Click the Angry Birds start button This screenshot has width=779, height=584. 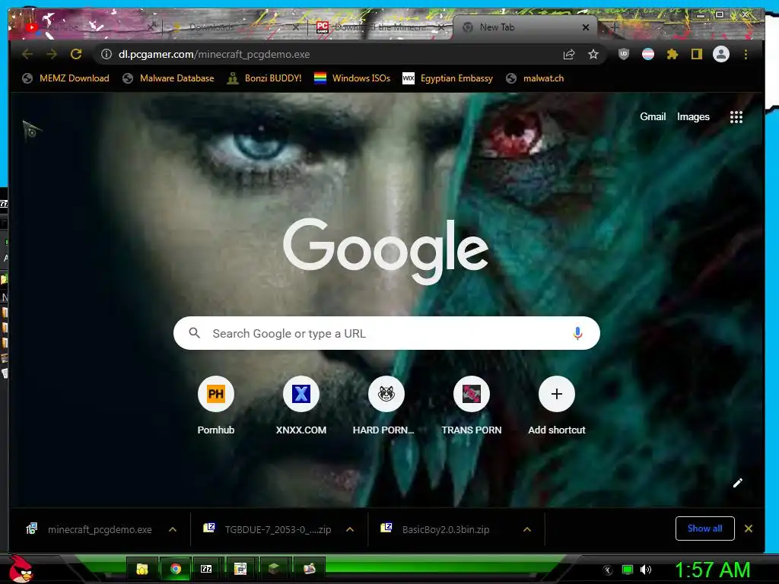[x=21, y=570]
